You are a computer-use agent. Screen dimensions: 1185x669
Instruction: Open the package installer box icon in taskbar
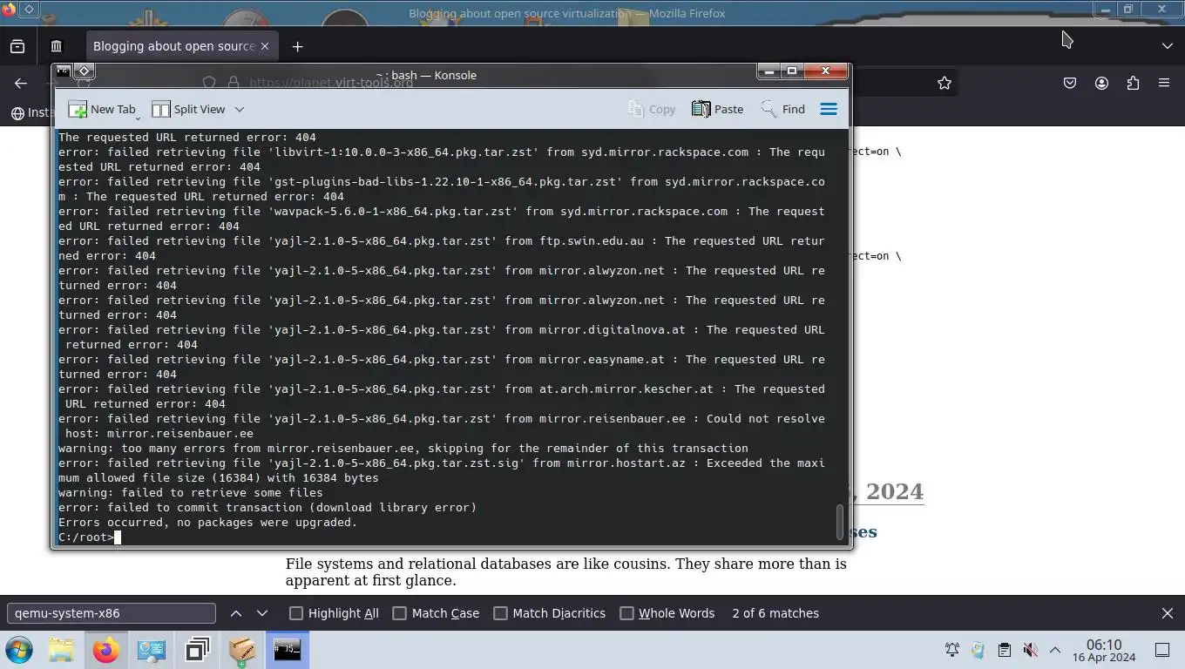tap(242, 650)
